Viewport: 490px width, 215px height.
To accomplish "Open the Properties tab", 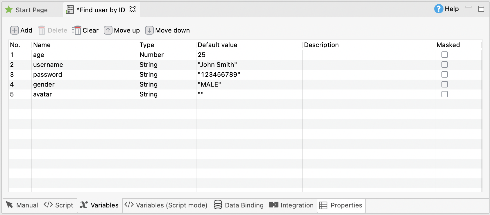I will pyautogui.click(x=341, y=205).
